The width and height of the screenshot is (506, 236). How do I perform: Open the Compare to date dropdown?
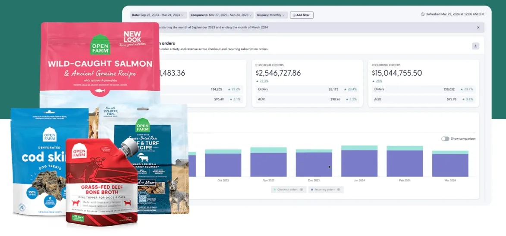click(221, 15)
